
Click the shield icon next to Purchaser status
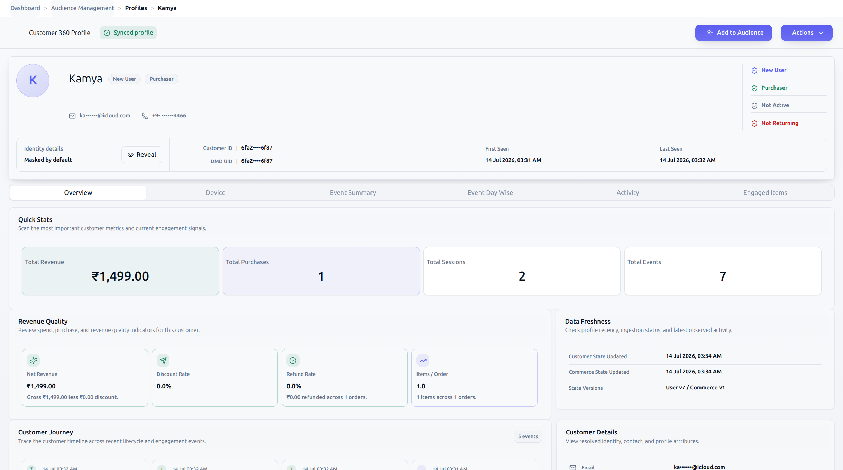[x=754, y=88]
